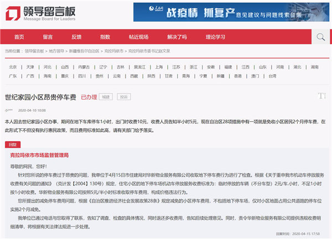Select the 上海 region link
The height and width of the screenshot is (239, 332).
point(159,66)
